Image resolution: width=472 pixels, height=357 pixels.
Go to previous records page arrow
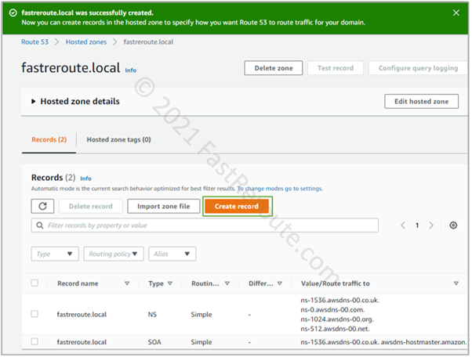[403, 225]
